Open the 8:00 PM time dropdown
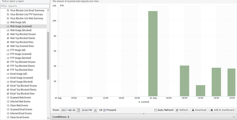 pyautogui.click(x=95, y=110)
